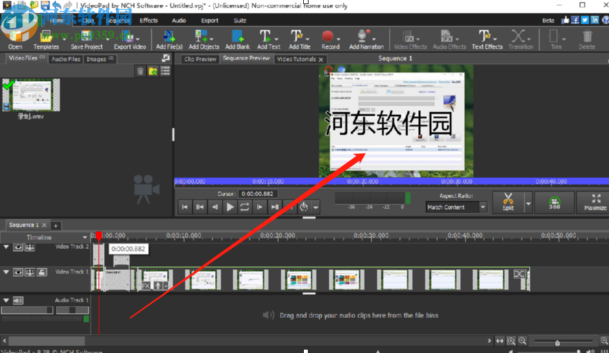Image resolution: width=609 pixels, height=353 pixels.
Task: Adjust Audio Track 1 pan slider
Action: pos(72,310)
